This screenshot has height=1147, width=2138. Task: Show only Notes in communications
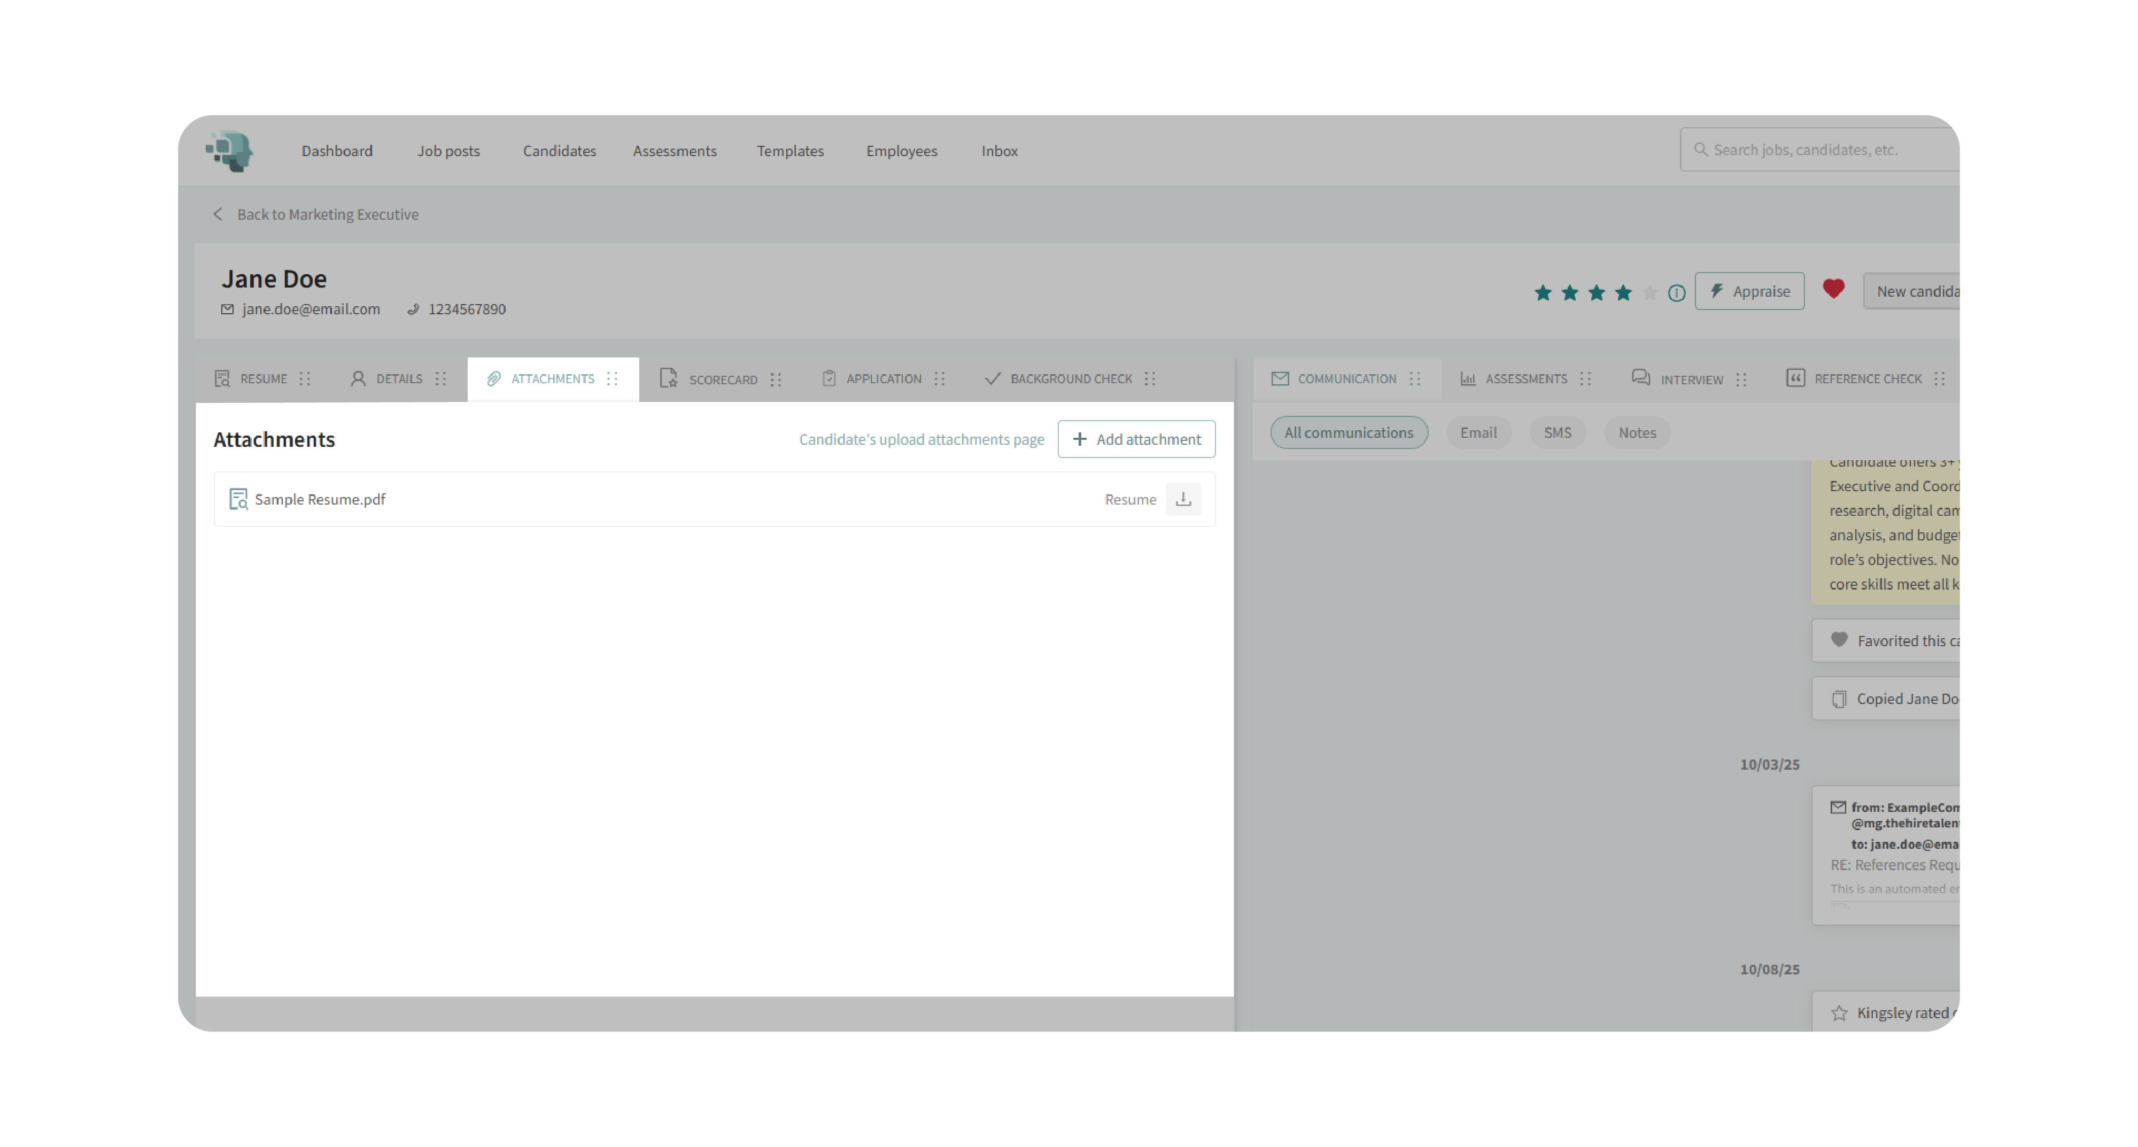[1637, 432]
